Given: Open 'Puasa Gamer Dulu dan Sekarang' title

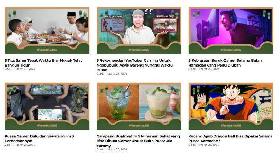Looking at the screenshot, I should tap(39, 138).
